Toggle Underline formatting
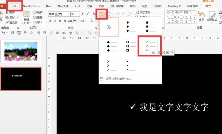Screen dimensions: 222x134 [60, 21]
